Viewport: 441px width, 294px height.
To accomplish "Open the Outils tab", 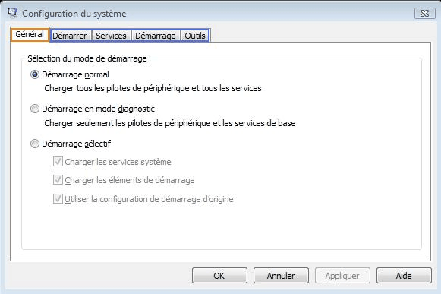I will (195, 36).
